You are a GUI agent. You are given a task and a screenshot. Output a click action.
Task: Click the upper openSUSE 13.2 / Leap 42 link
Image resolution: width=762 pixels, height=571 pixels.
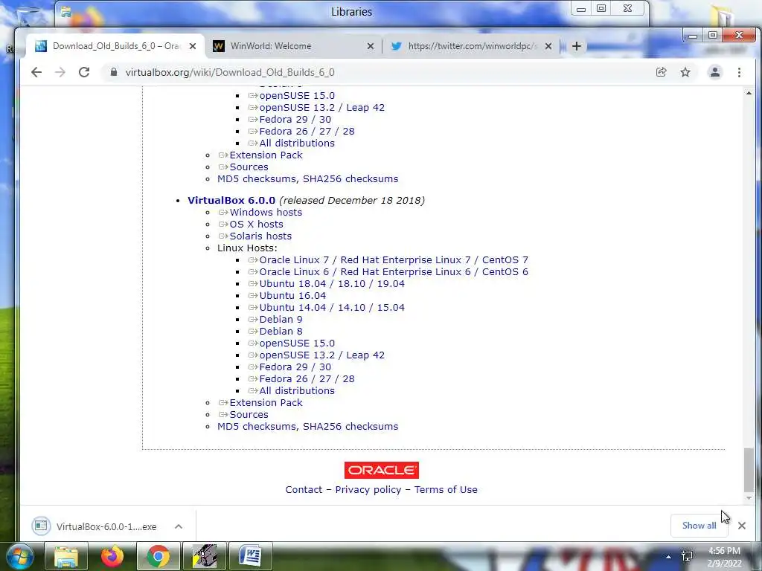(x=321, y=108)
